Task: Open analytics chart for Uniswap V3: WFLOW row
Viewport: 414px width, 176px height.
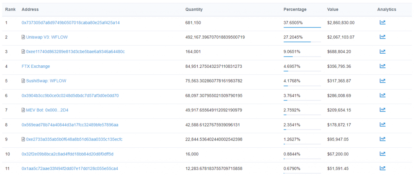Action: [382, 37]
